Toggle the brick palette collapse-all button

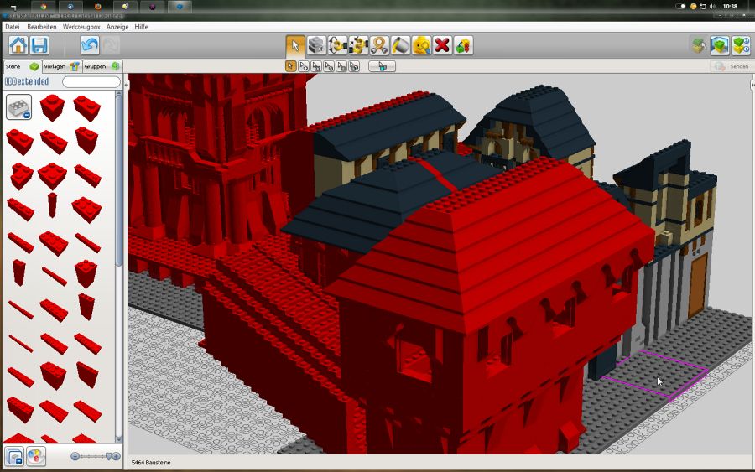tap(14, 456)
